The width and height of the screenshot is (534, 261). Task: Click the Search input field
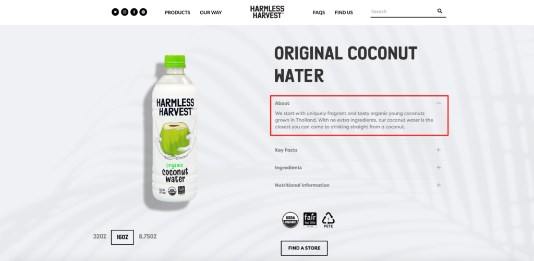[403, 11]
